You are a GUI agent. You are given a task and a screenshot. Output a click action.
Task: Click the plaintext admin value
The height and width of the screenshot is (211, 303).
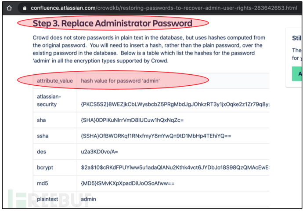click(x=89, y=199)
